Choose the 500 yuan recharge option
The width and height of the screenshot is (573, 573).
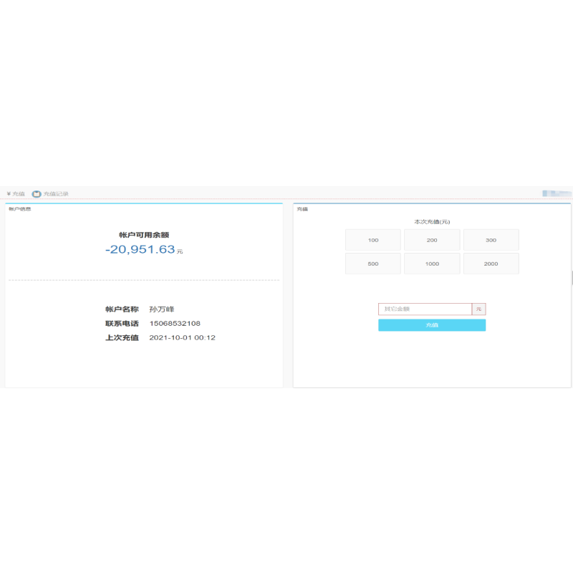[x=372, y=264]
